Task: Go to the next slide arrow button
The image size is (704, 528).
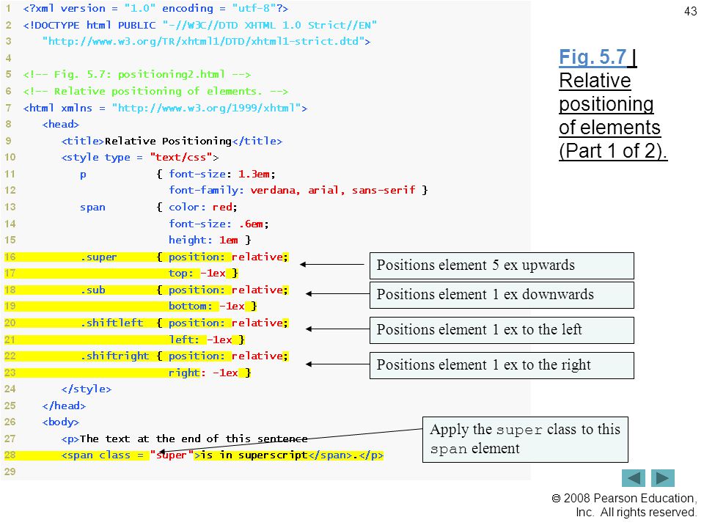Action: pos(663,478)
